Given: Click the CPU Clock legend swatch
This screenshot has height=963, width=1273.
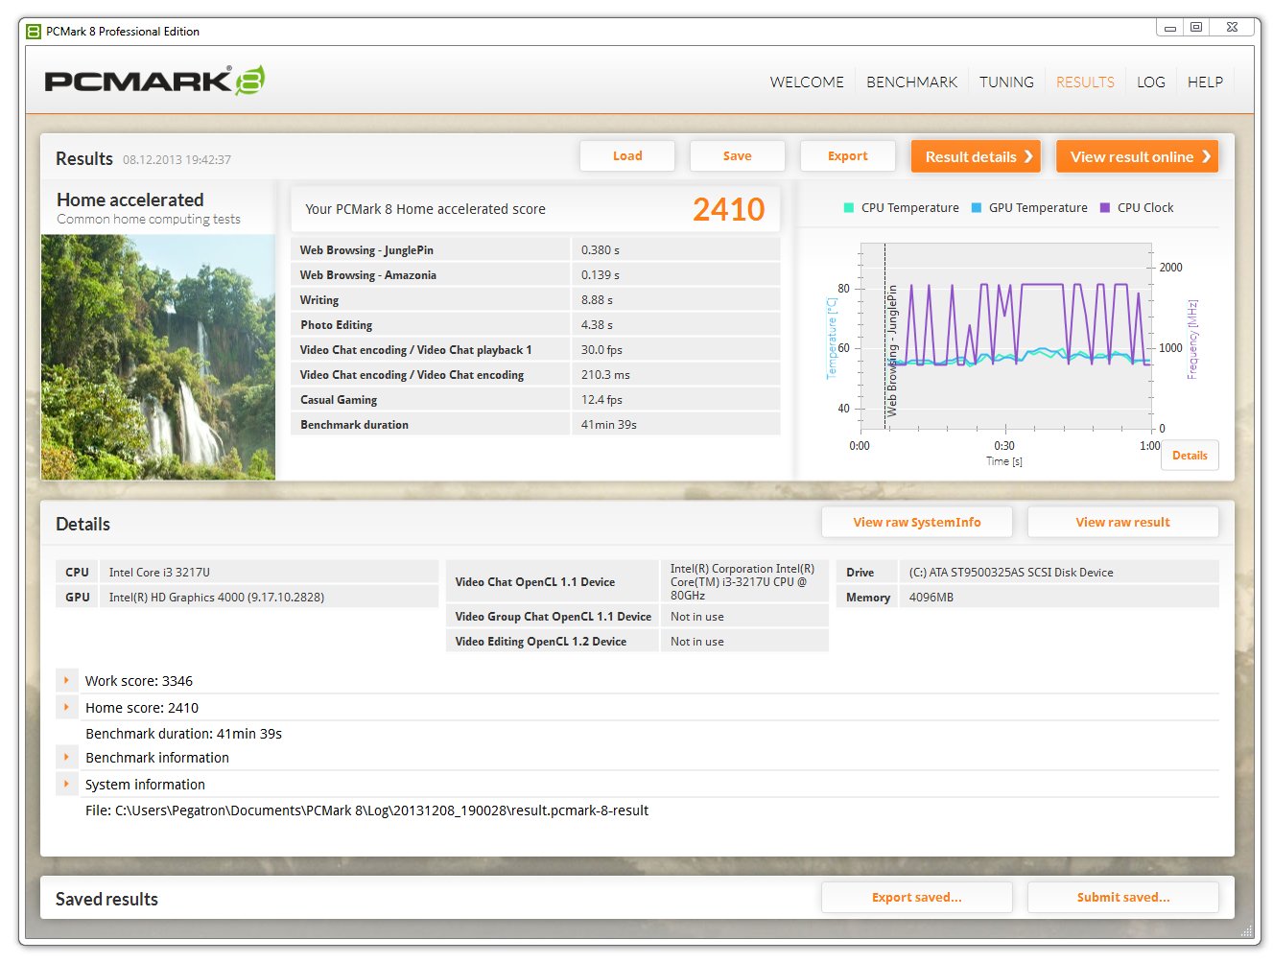Looking at the screenshot, I should pos(1105,208).
